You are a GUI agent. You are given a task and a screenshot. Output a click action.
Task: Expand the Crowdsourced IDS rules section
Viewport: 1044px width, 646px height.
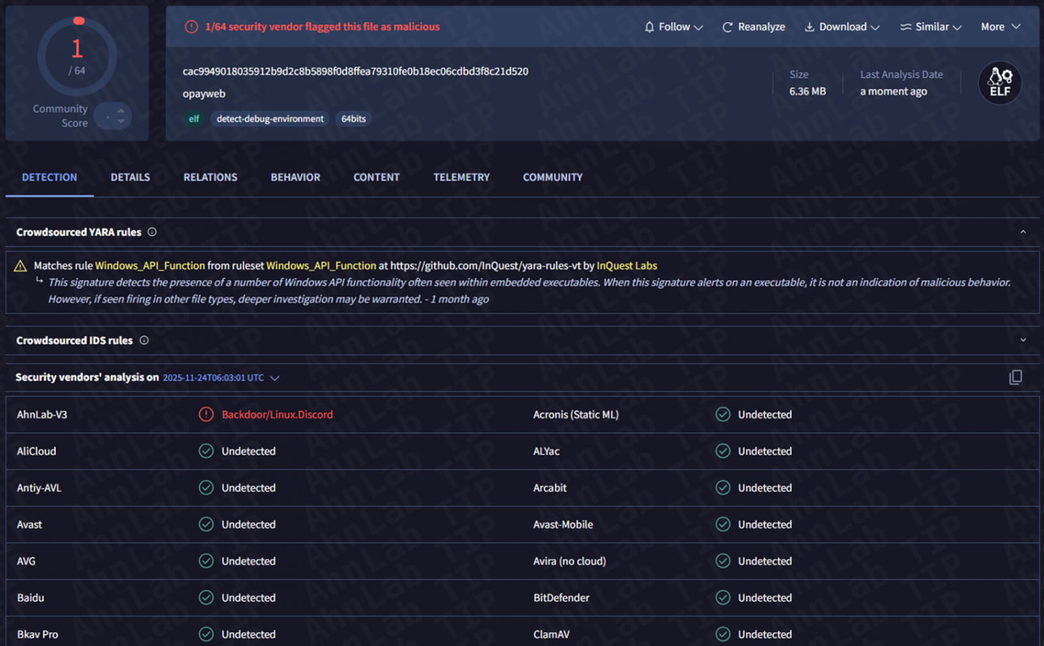coord(1022,340)
